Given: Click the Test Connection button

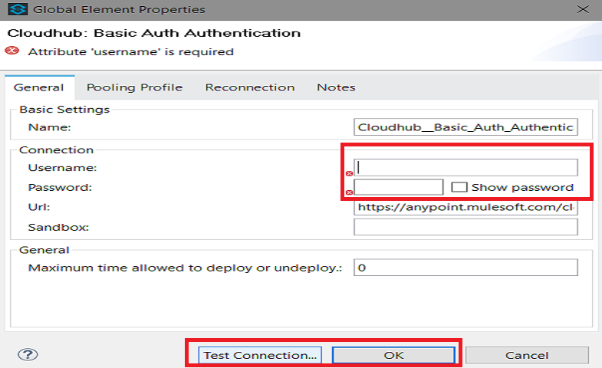Looking at the screenshot, I should point(260,355).
